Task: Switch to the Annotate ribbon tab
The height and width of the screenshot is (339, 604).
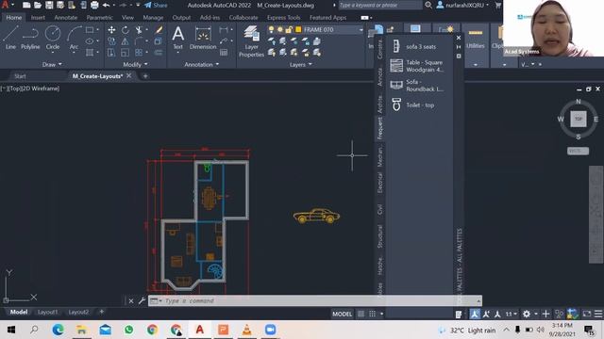Action: point(65,17)
